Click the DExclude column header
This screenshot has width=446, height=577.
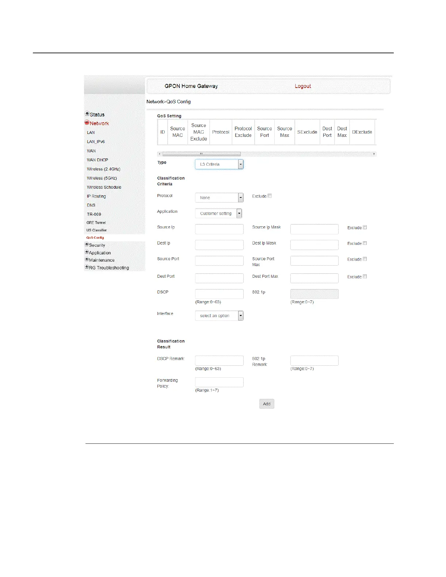[x=362, y=132]
